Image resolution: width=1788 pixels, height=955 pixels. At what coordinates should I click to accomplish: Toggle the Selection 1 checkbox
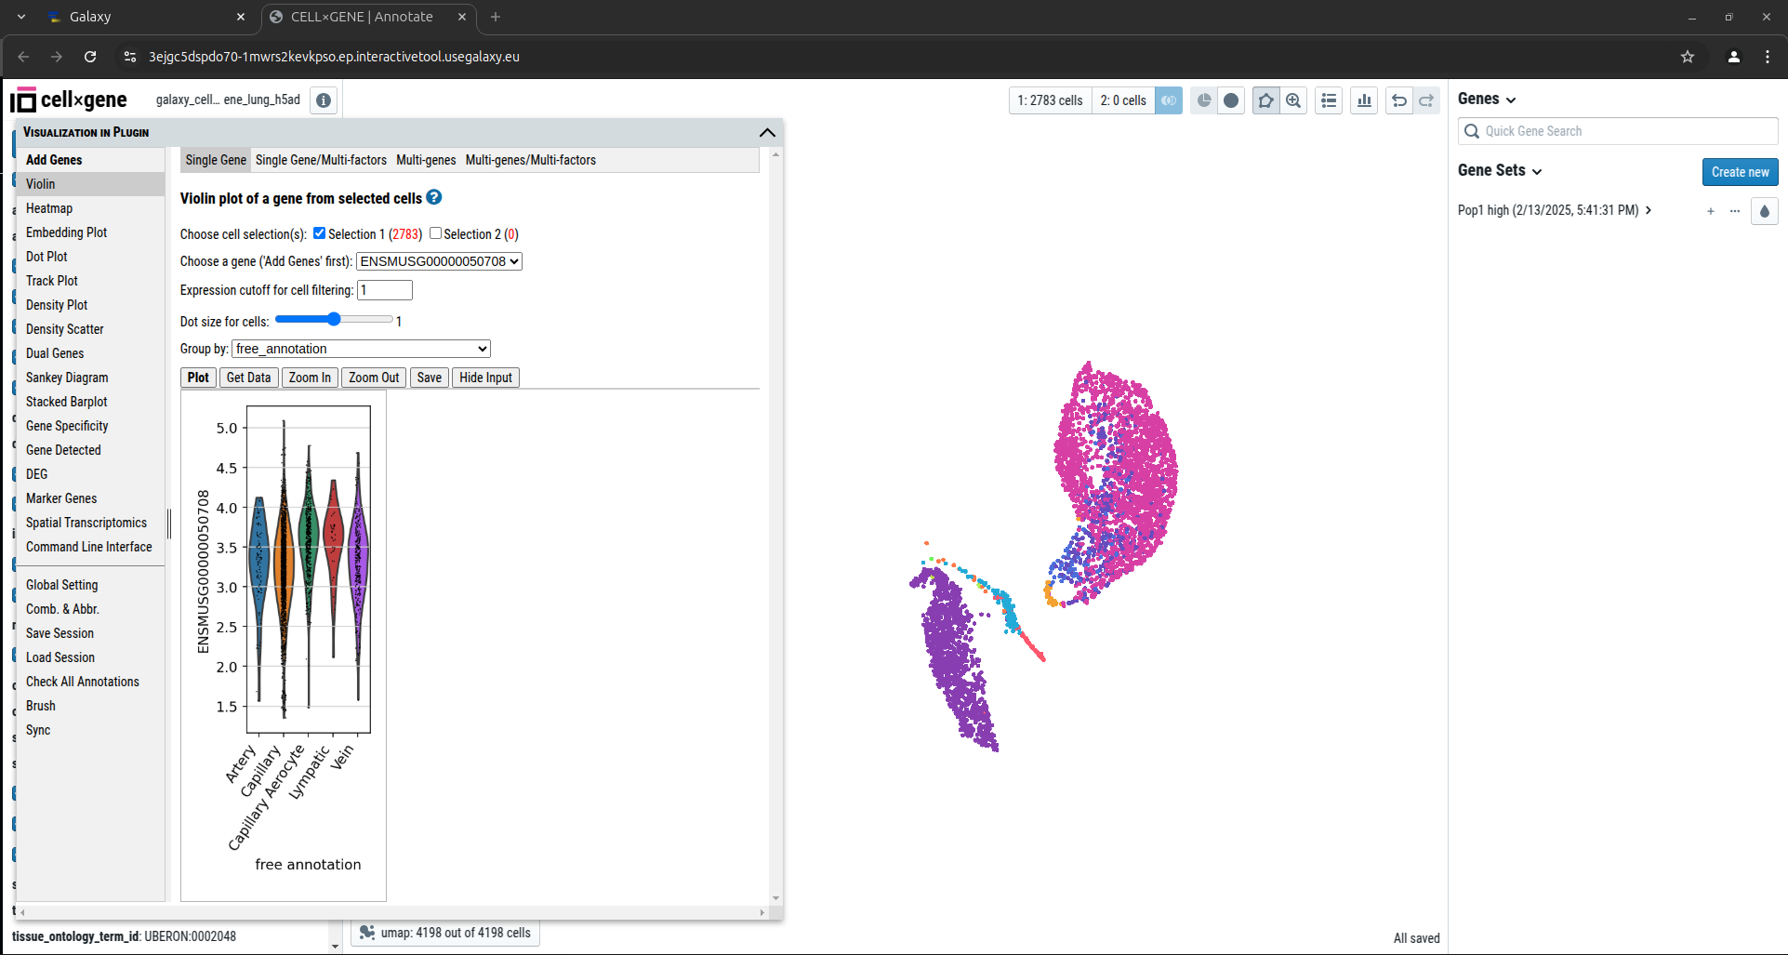coord(319,232)
